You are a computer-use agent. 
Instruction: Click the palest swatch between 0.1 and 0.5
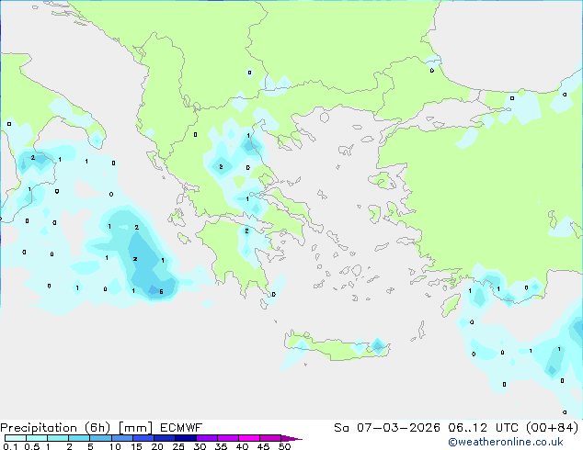click(x=16, y=438)
